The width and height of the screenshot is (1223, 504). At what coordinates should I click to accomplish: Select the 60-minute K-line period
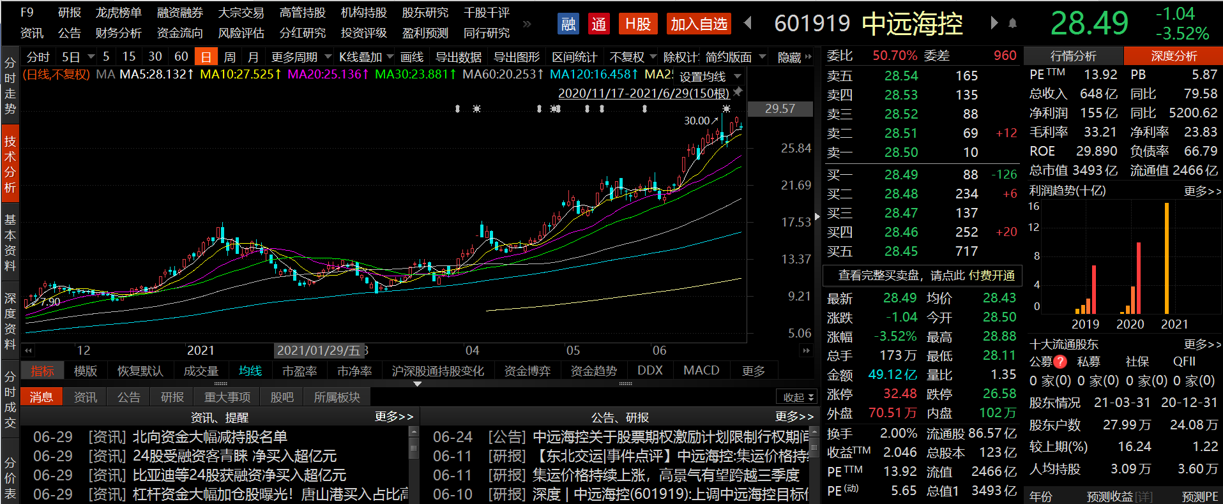pyautogui.click(x=181, y=57)
